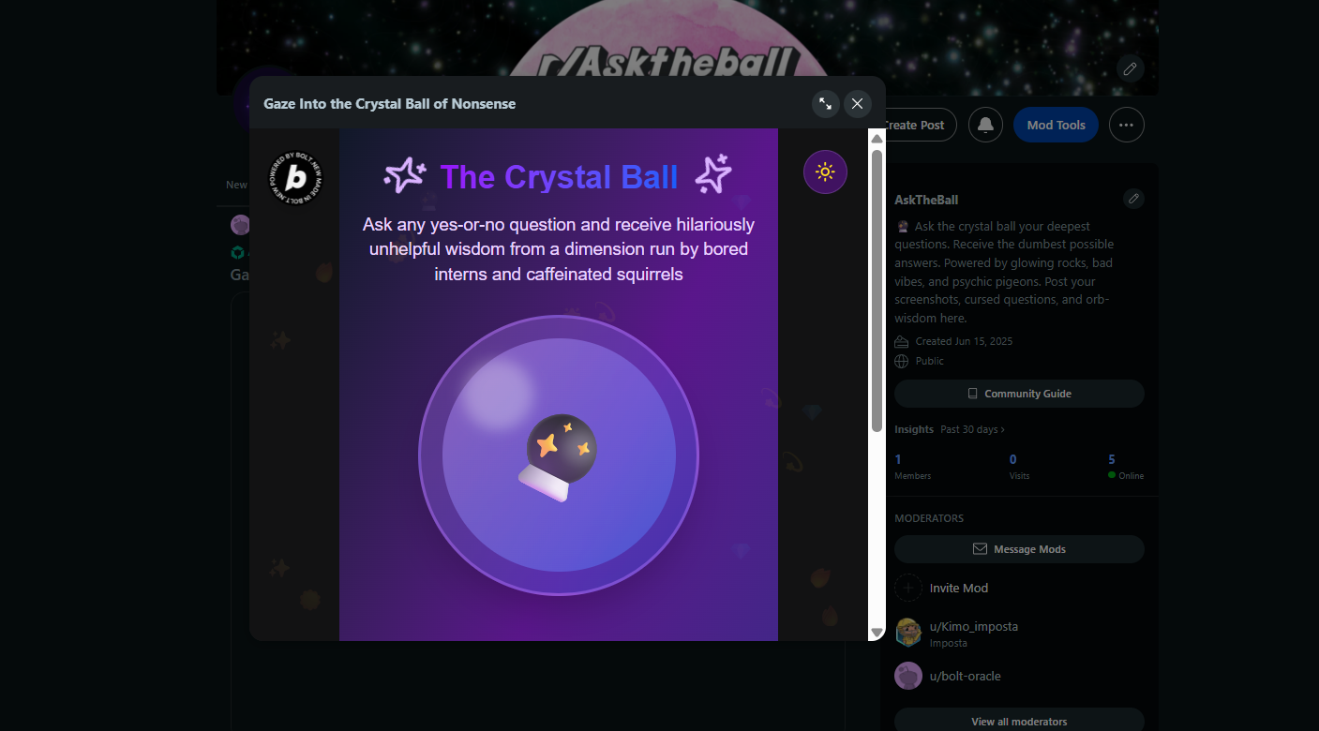This screenshot has height=731, width=1319.
Task: Expand the modal to fullscreen
Action: coord(825,104)
